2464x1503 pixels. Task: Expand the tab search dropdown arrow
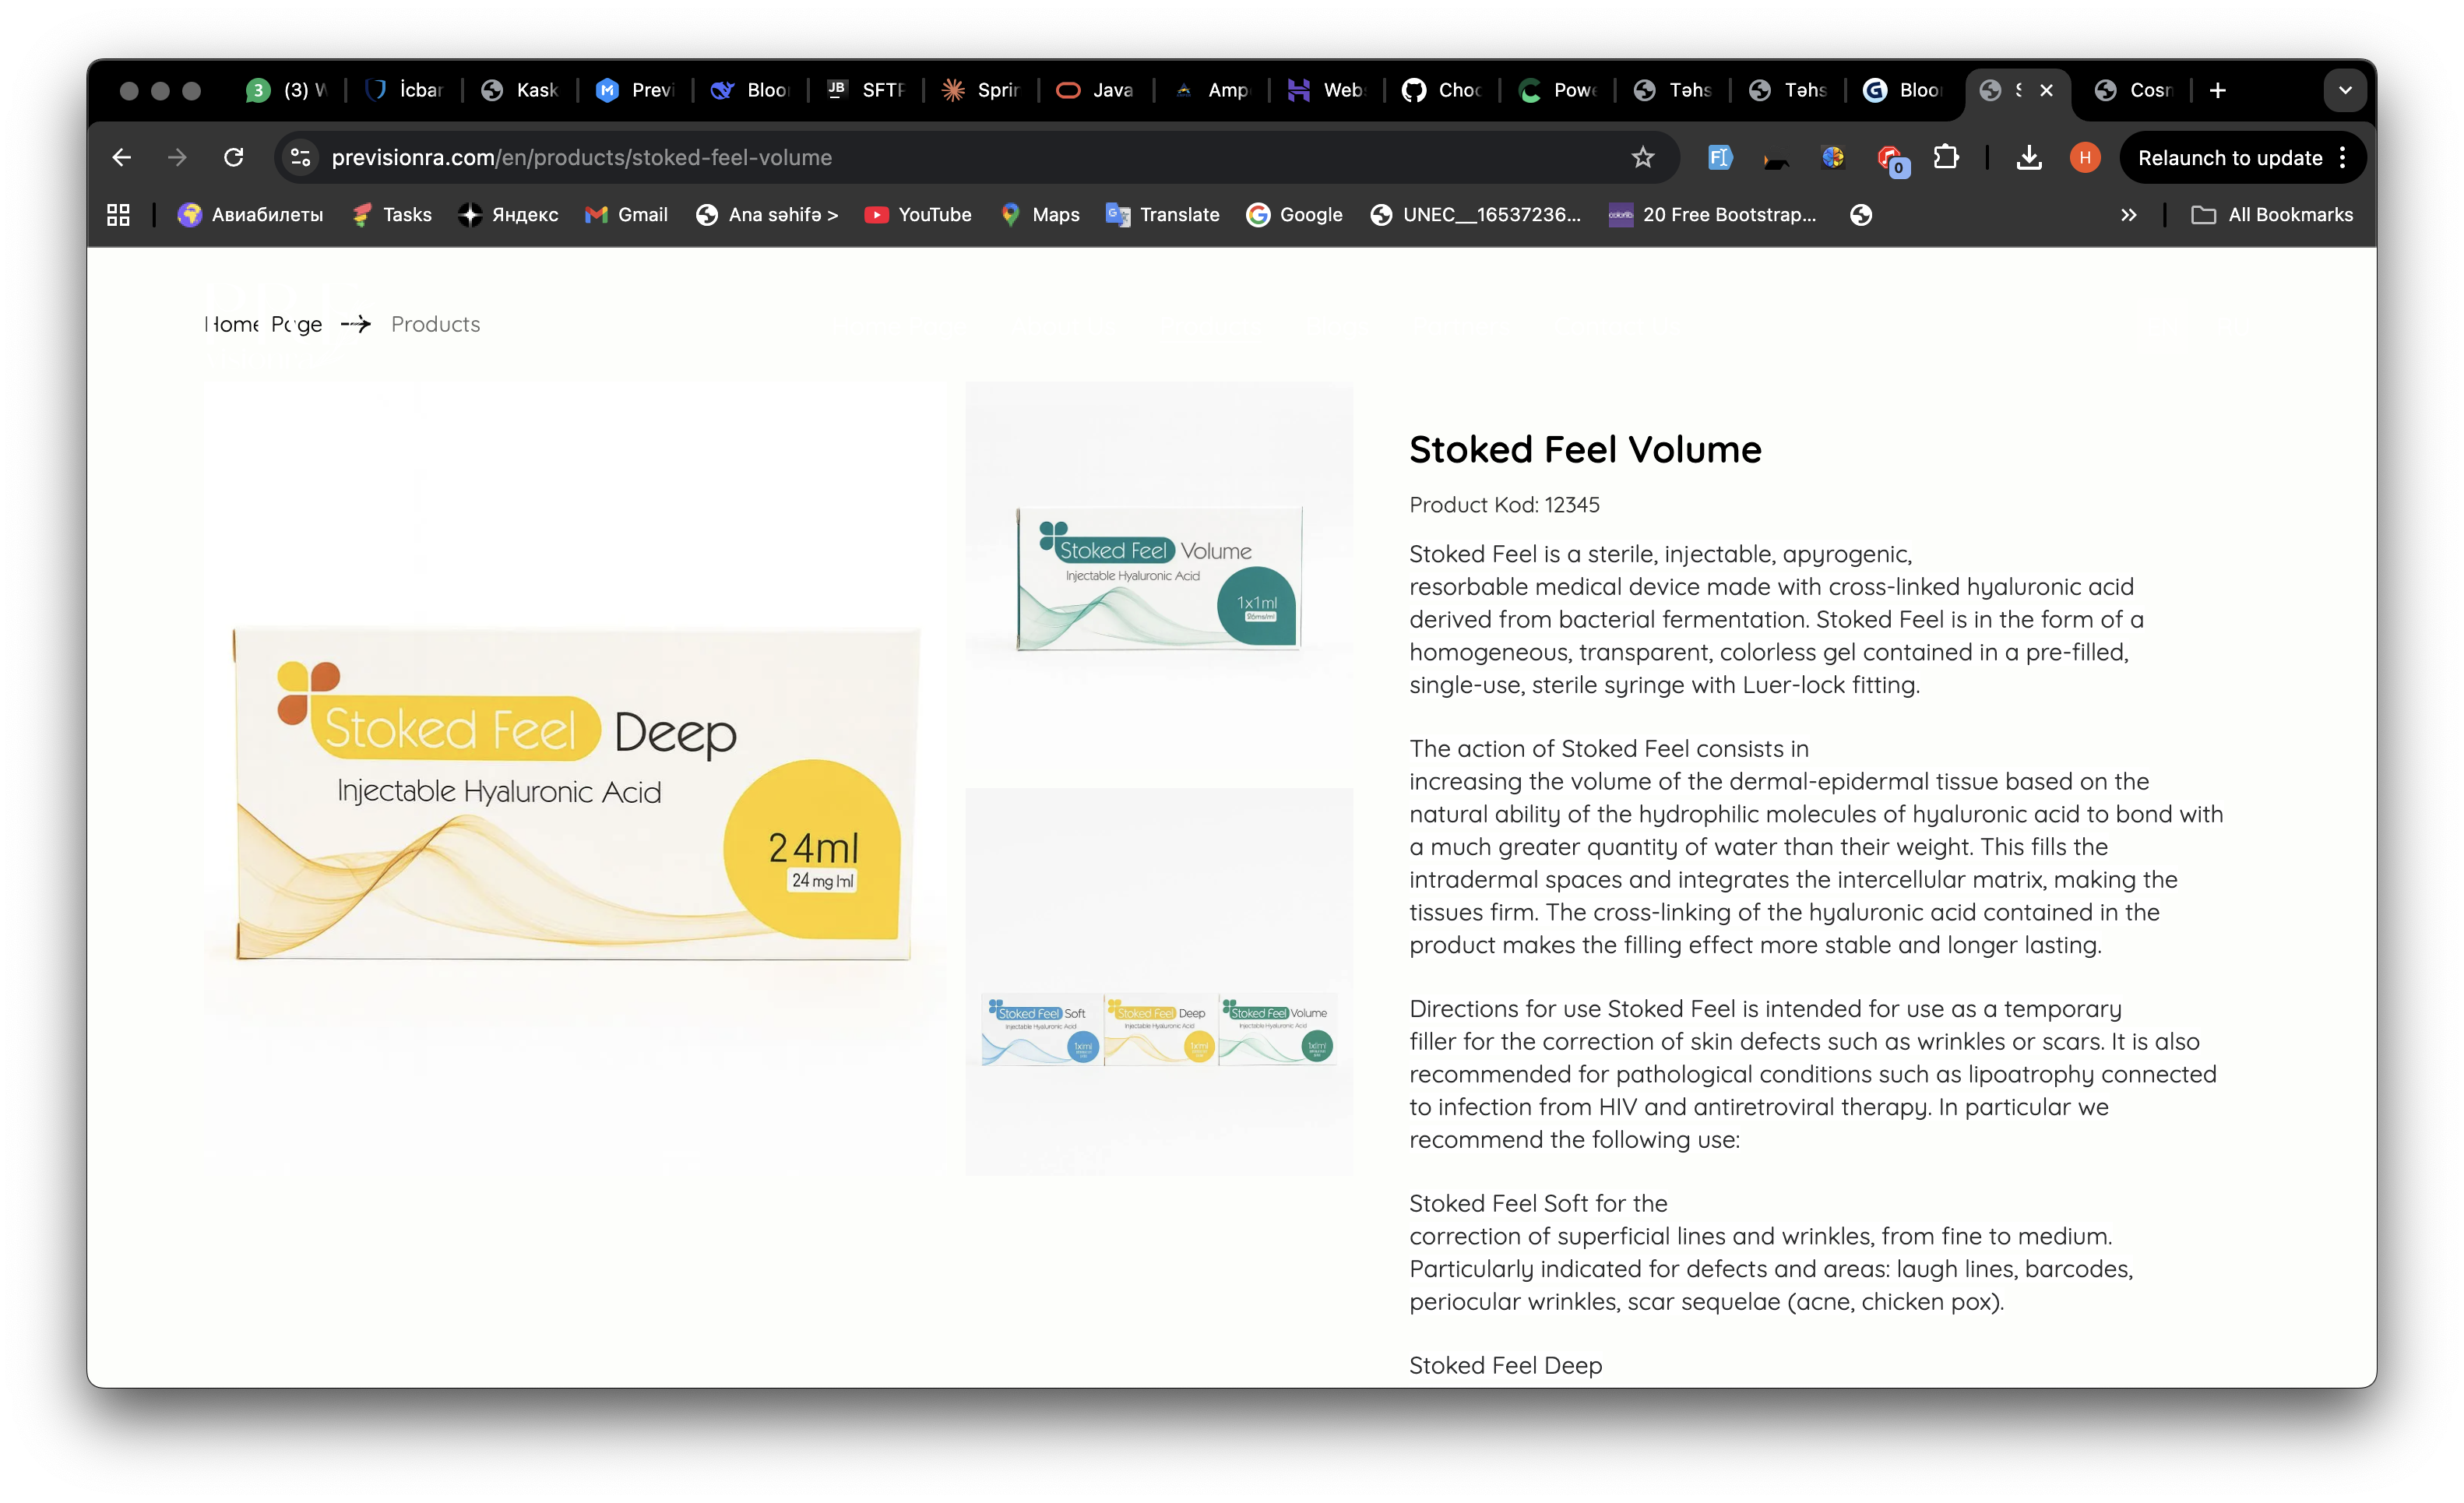2345,90
